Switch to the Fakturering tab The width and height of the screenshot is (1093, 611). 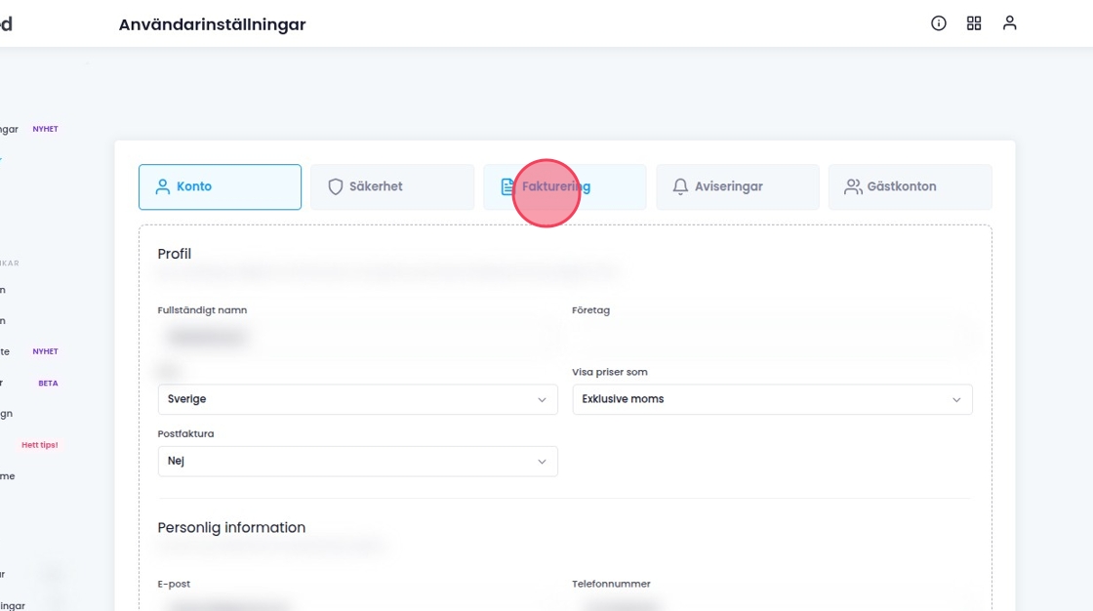564,186
